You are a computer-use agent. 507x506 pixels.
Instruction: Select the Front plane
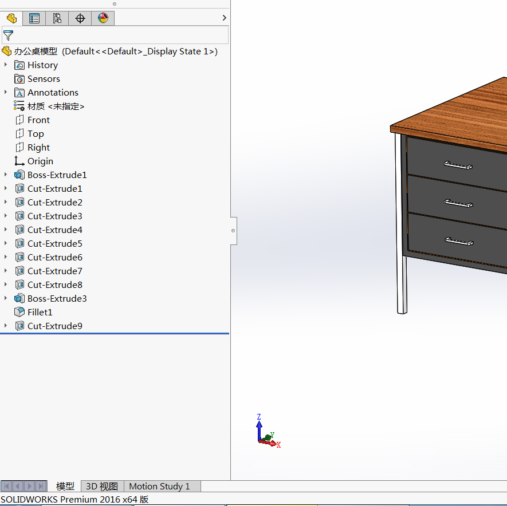coord(38,120)
